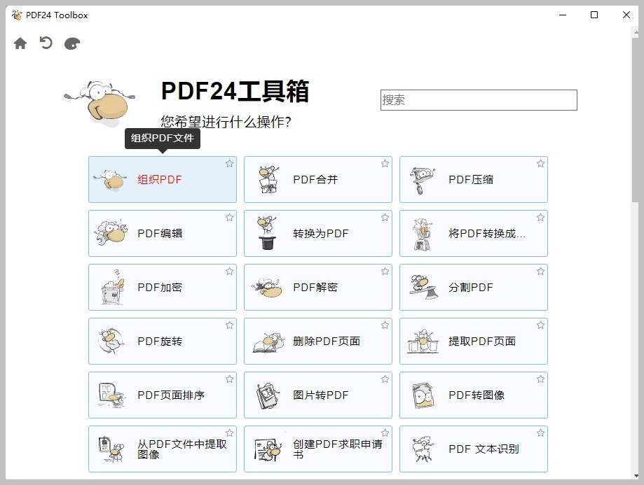The height and width of the screenshot is (485, 644).
Task: Star the 图片转PDF tool
Action: tap(385, 379)
